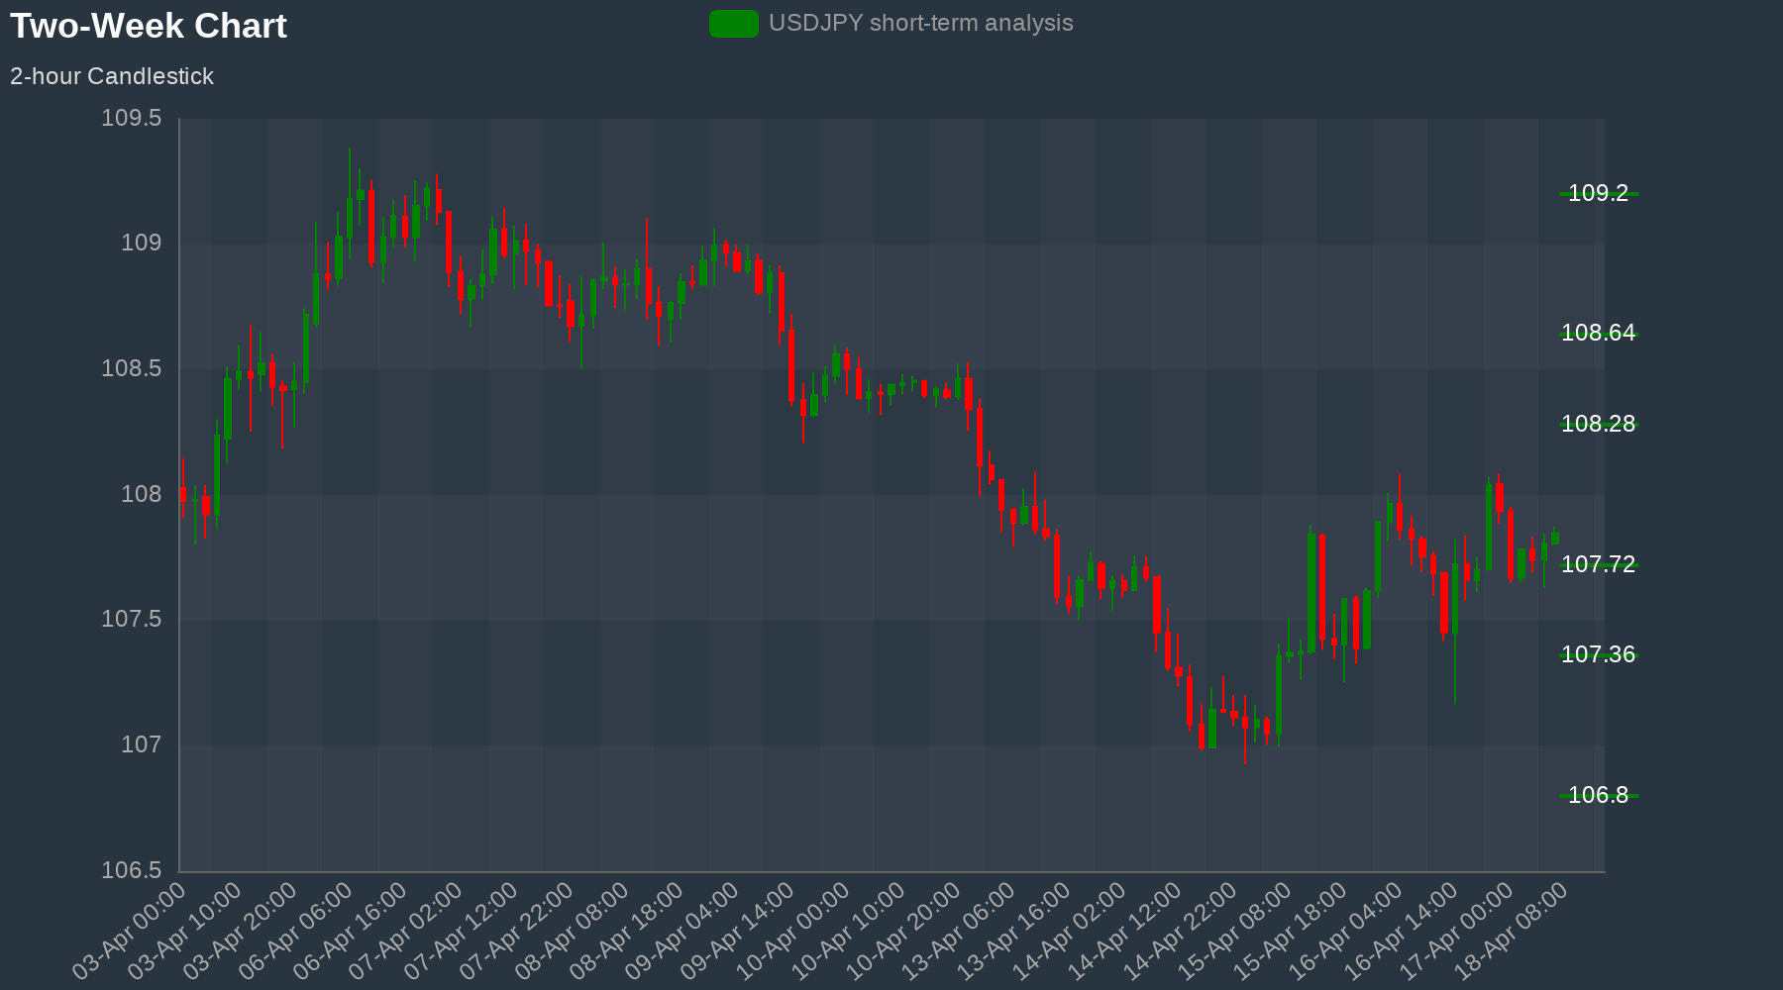Click the 2-hour Candlestick subtitle
This screenshot has height=990, width=1783.
112,76
